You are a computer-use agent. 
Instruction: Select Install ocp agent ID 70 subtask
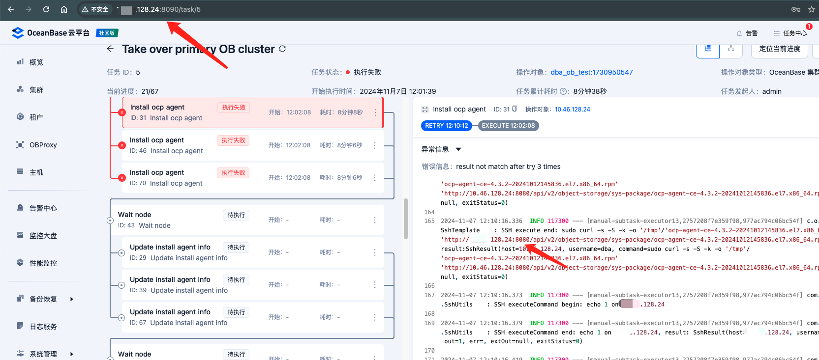pyautogui.click(x=252, y=178)
